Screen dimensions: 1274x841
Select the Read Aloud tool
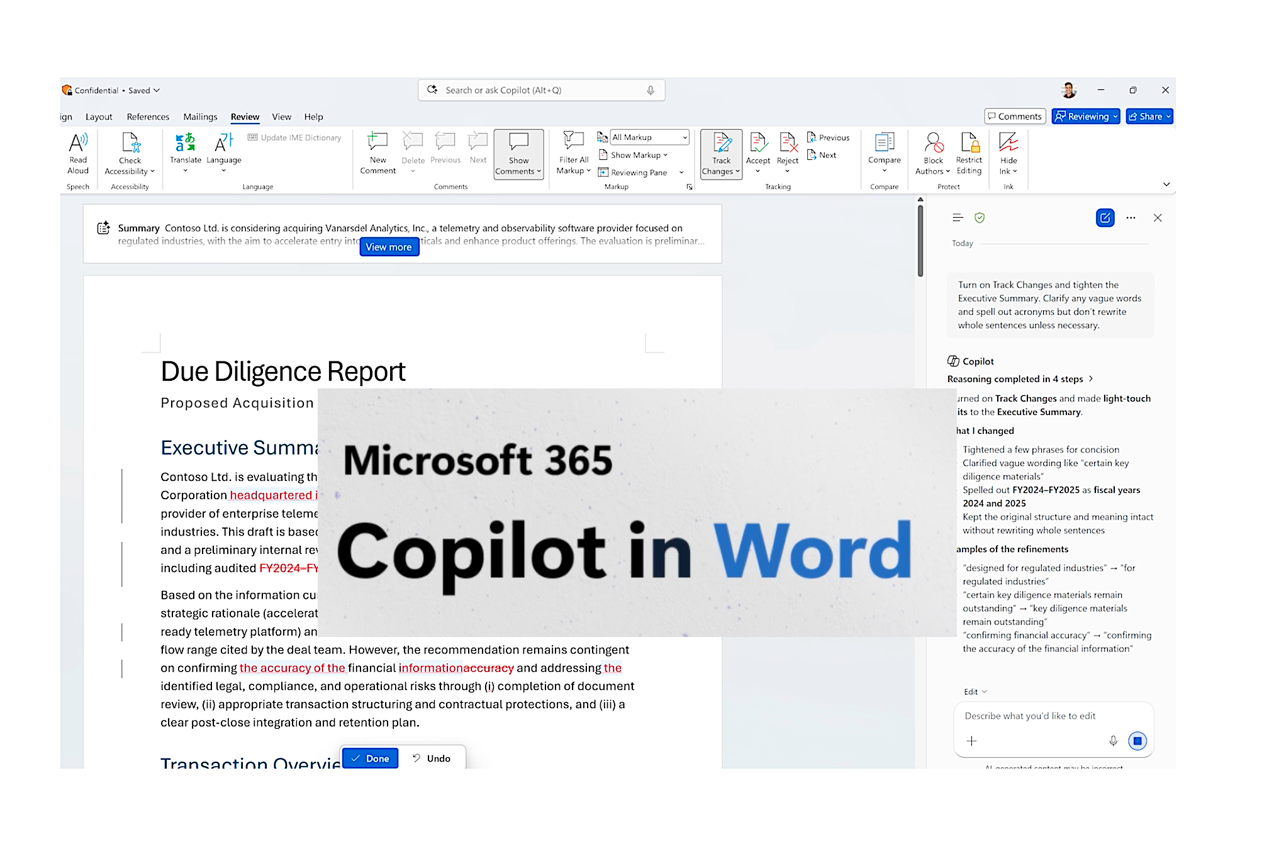click(x=77, y=153)
